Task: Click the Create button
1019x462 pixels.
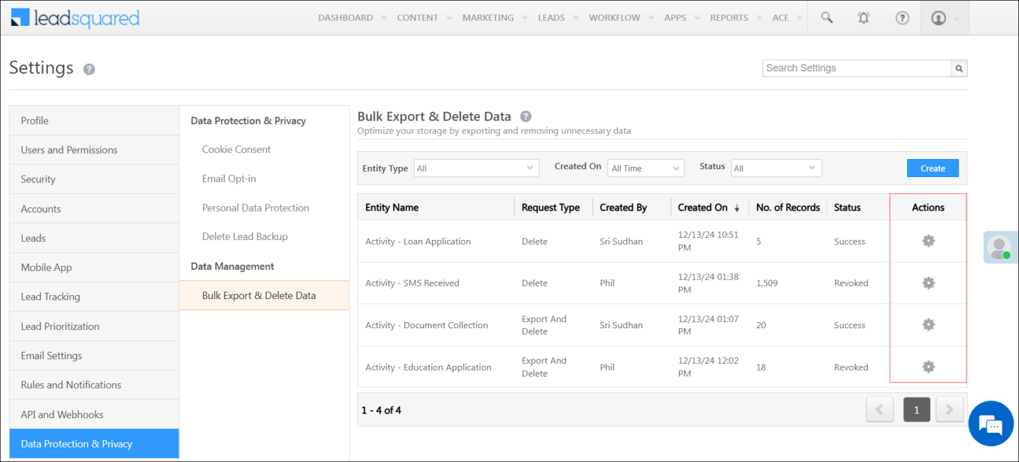Action: (932, 168)
